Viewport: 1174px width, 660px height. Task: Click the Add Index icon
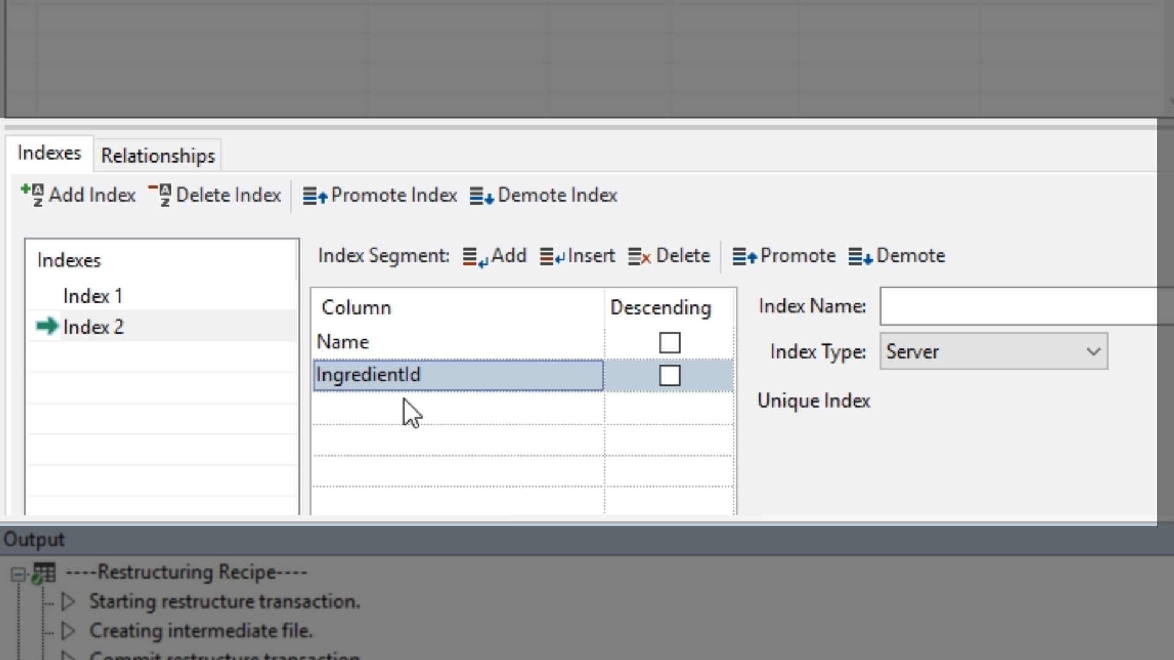tap(32, 195)
